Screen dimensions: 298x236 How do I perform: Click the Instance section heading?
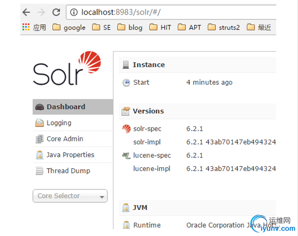point(149,65)
